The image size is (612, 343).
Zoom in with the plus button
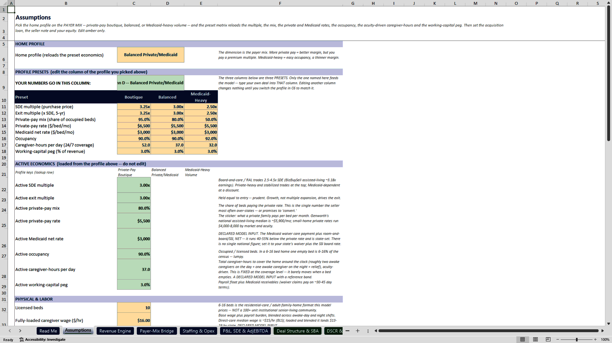point(595,339)
